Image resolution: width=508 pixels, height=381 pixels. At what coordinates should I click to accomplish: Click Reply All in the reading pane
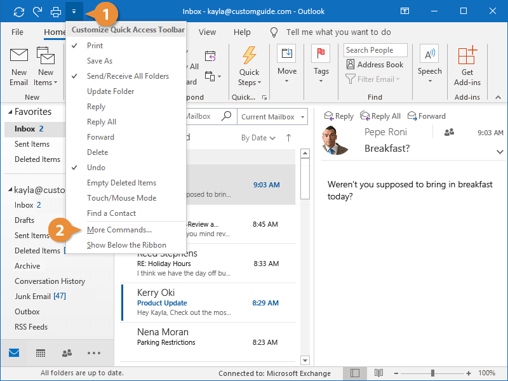click(x=380, y=116)
